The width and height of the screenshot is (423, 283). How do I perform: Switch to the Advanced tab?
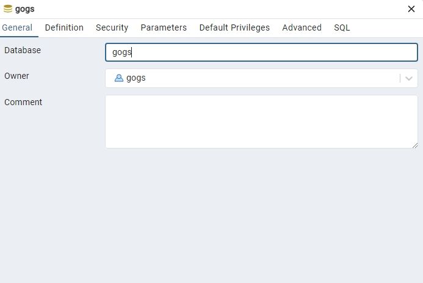[302, 28]
